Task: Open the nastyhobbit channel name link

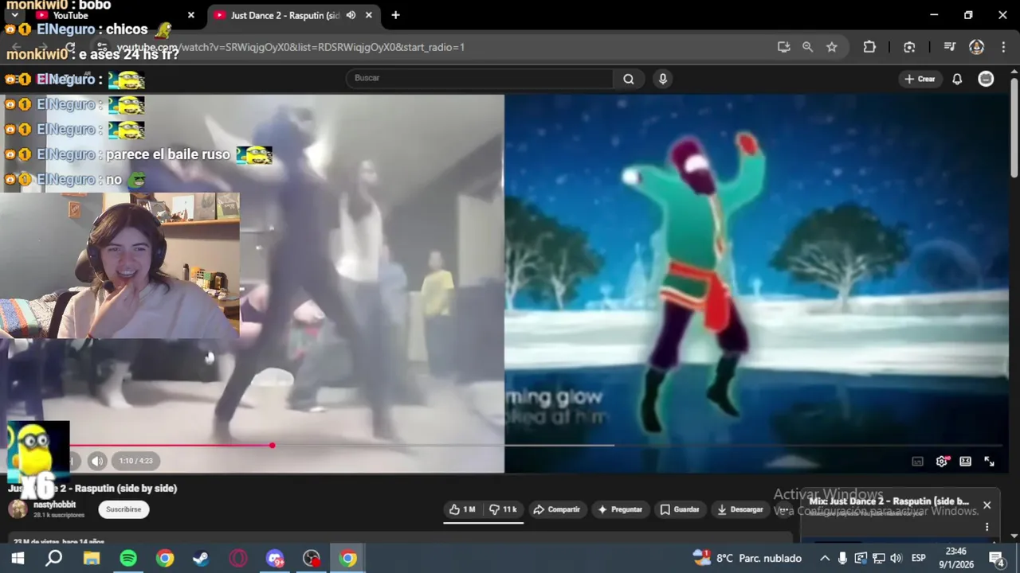Action: pos(55,505)
